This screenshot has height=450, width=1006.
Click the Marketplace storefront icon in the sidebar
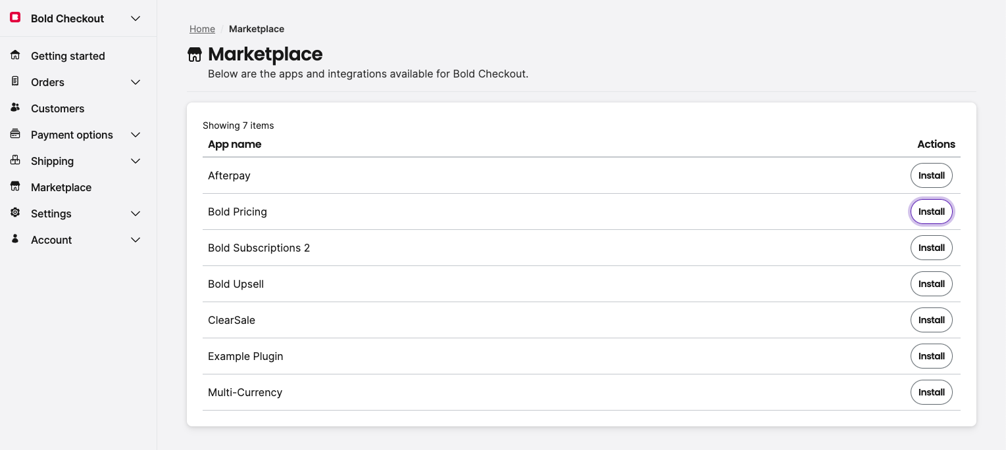(x=14, y=187)
